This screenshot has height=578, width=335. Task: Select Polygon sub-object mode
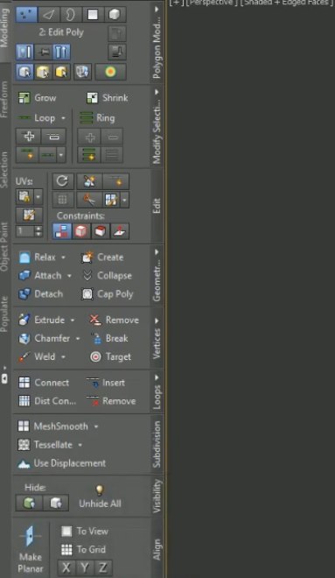click(x=93, y=14)
